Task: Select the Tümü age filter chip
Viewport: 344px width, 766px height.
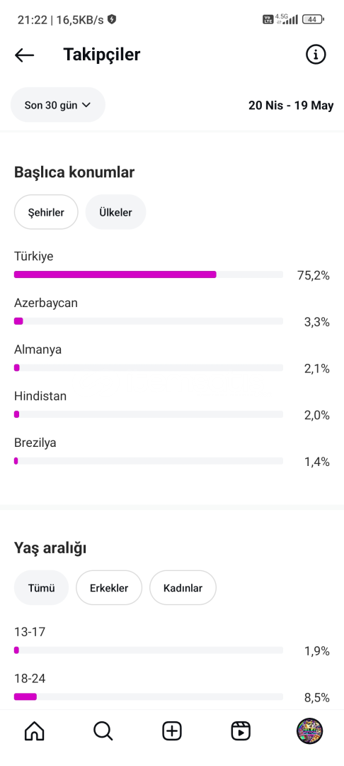Action: point(42,588)
